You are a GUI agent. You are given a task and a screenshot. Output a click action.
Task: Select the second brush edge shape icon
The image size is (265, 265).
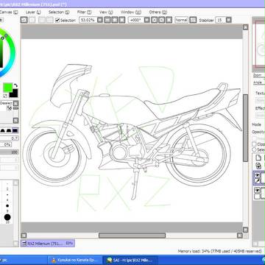point(9,130)
